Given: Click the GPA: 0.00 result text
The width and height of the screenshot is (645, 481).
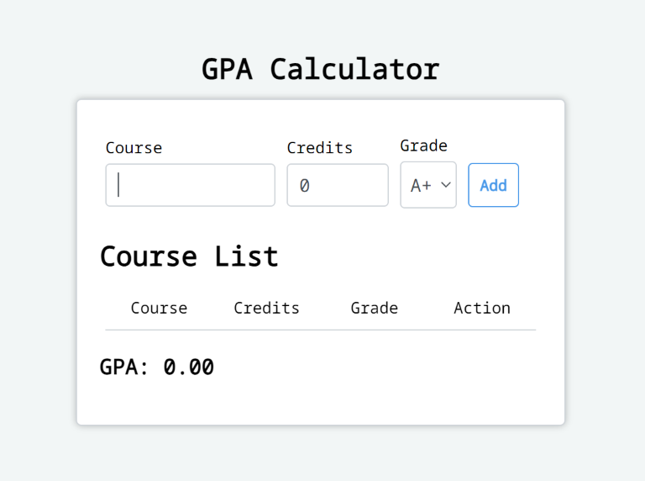Looking at the screenshot, I should (x=157, y=367).
